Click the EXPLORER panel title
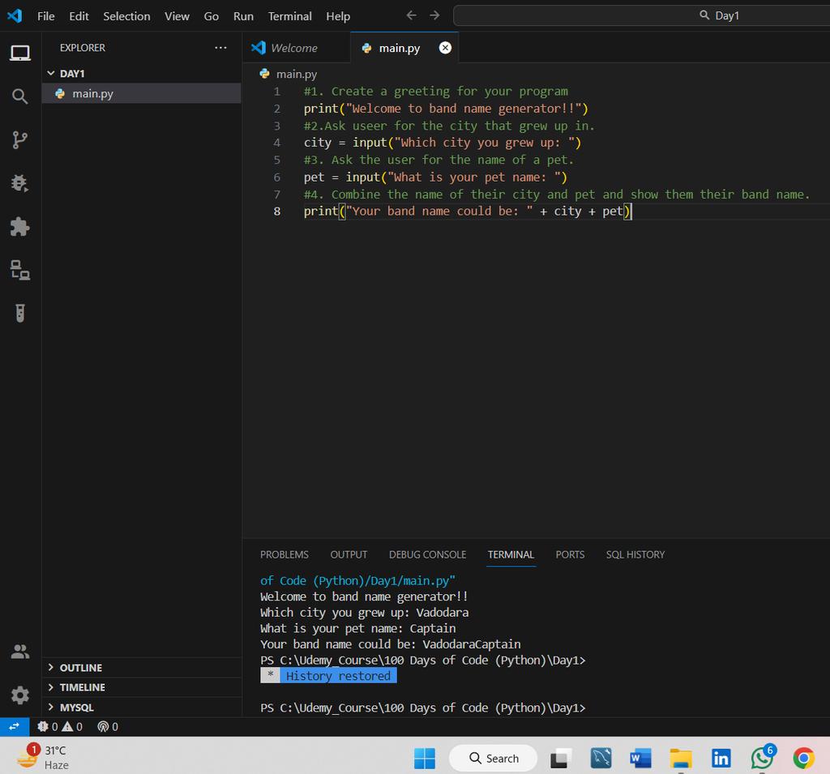 click(x=83, y=48)
